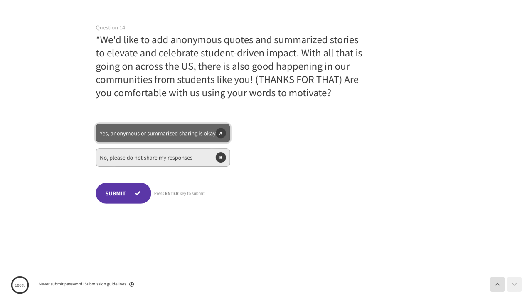Click the "Press ENTER key to submit" hint
The width and height of the screenshot is (532, 302).
[x=179, y=193]
